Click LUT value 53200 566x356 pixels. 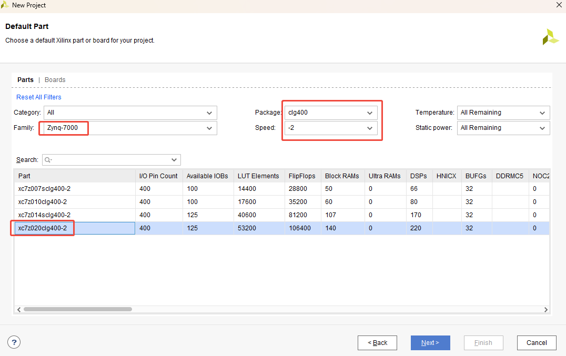coord(247,228)
